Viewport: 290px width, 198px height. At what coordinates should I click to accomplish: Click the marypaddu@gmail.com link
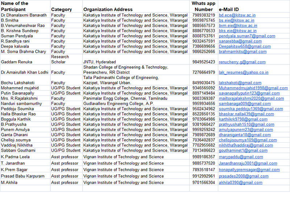pyautogui.click(x=241, y=157)
